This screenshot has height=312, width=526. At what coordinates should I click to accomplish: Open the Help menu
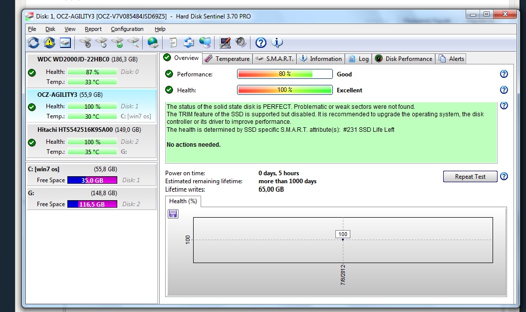click(x=160, y=29)
